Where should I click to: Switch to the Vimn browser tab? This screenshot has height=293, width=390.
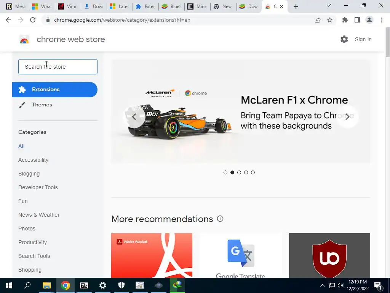click(68, 6)
